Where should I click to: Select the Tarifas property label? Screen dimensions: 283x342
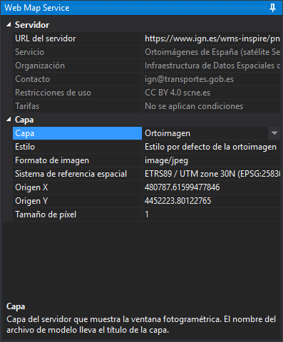77,106
